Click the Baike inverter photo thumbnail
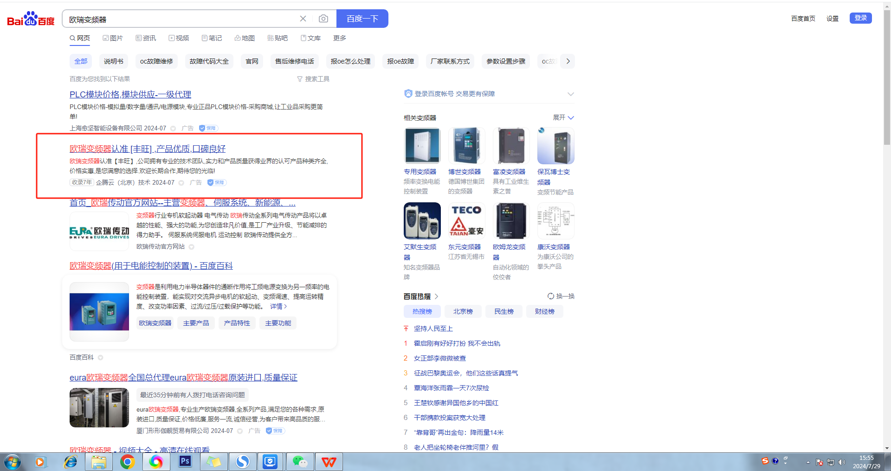 pos(99,312)
